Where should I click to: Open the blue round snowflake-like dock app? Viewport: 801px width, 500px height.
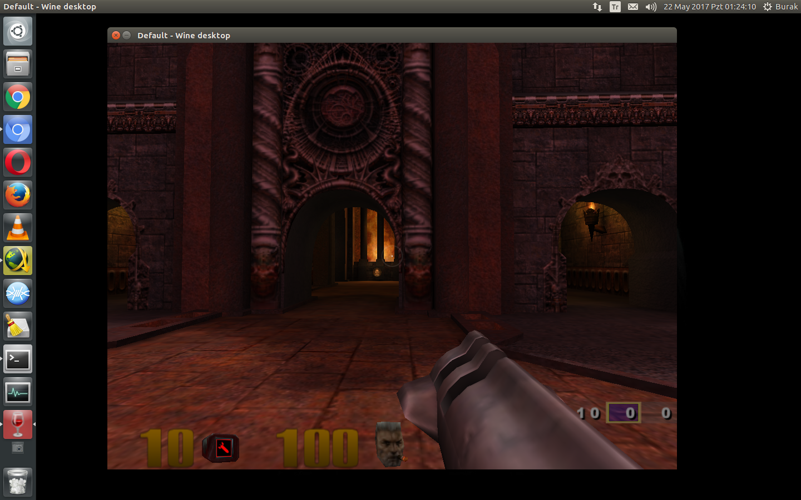(x=18, y=293)
